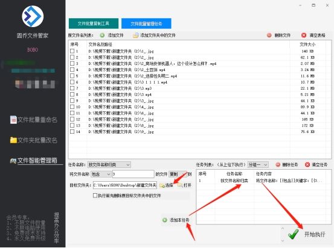Tick checkbox for file row 4
334x248 pixels.
(72, 69)
